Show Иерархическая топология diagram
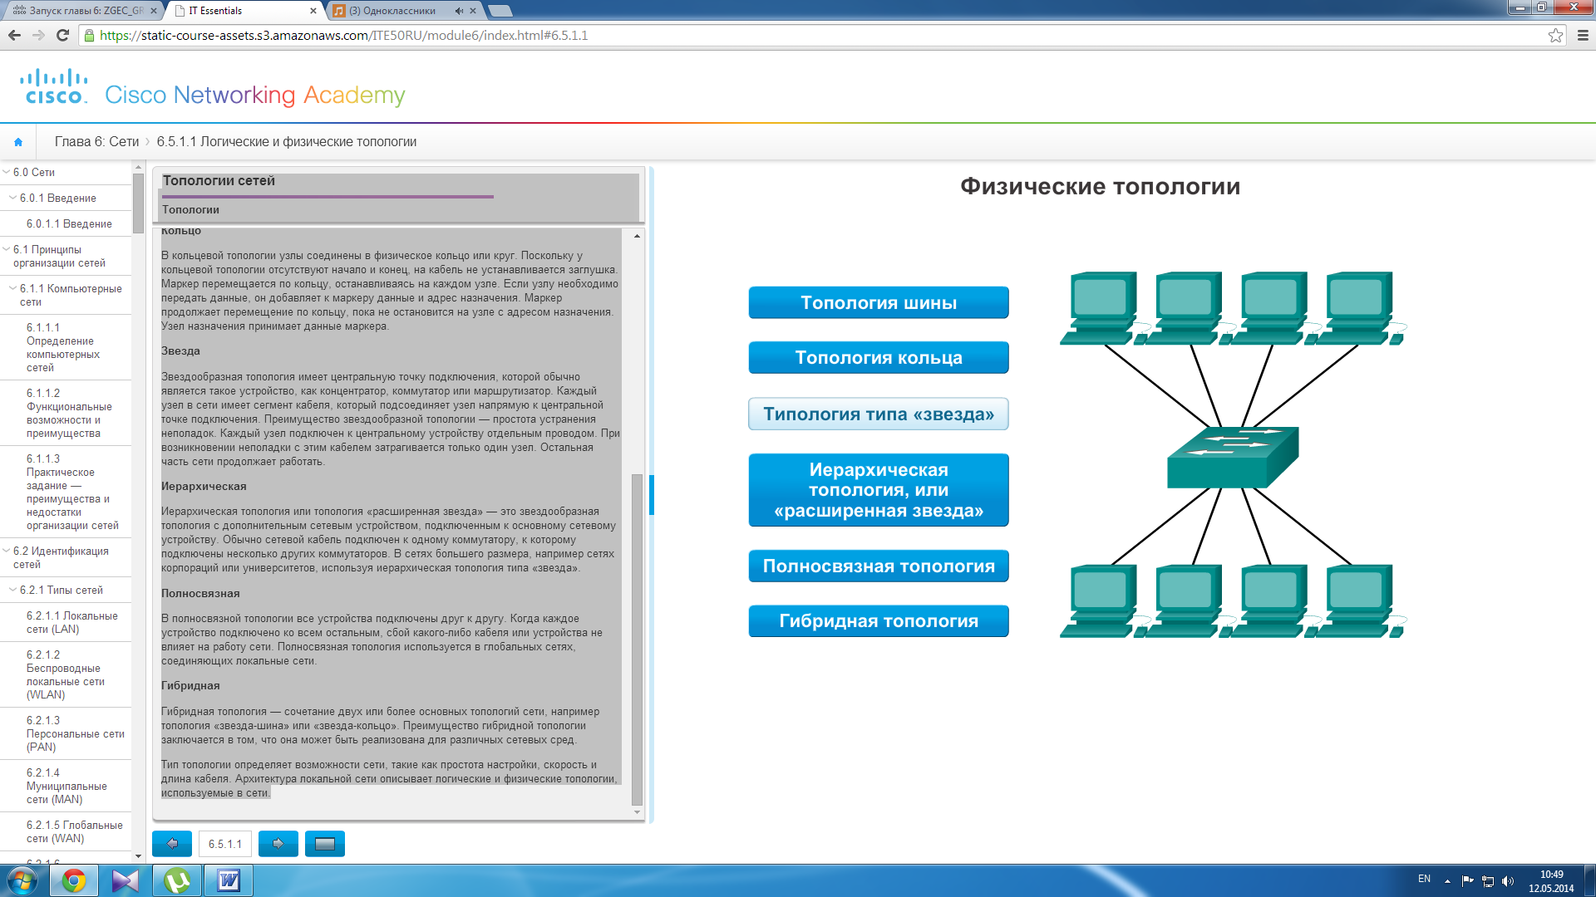This screenshot has width=1596, height=897. point(879,490)
